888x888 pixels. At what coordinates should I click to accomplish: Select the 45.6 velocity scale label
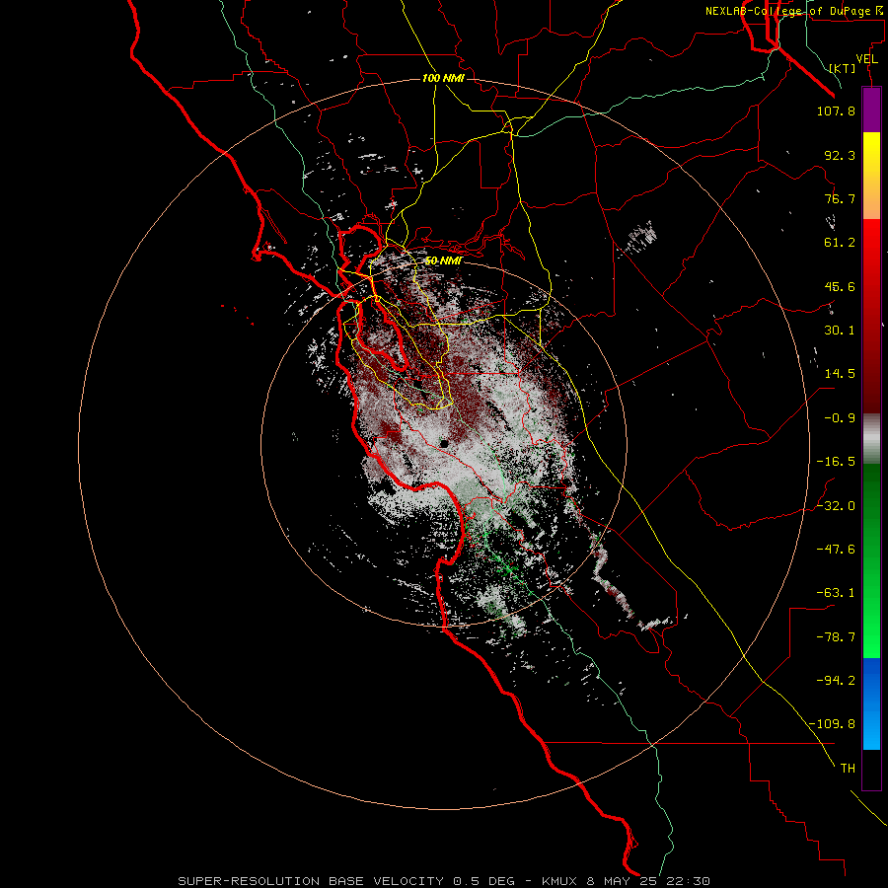coord(840,286)
